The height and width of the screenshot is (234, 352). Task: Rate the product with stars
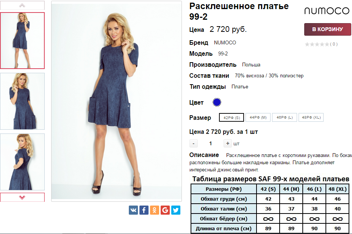[x=317, y=44]
